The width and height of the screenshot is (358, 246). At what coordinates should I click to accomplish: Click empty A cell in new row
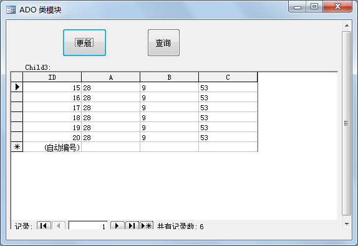pyautogui.click(x=111, y=147)
